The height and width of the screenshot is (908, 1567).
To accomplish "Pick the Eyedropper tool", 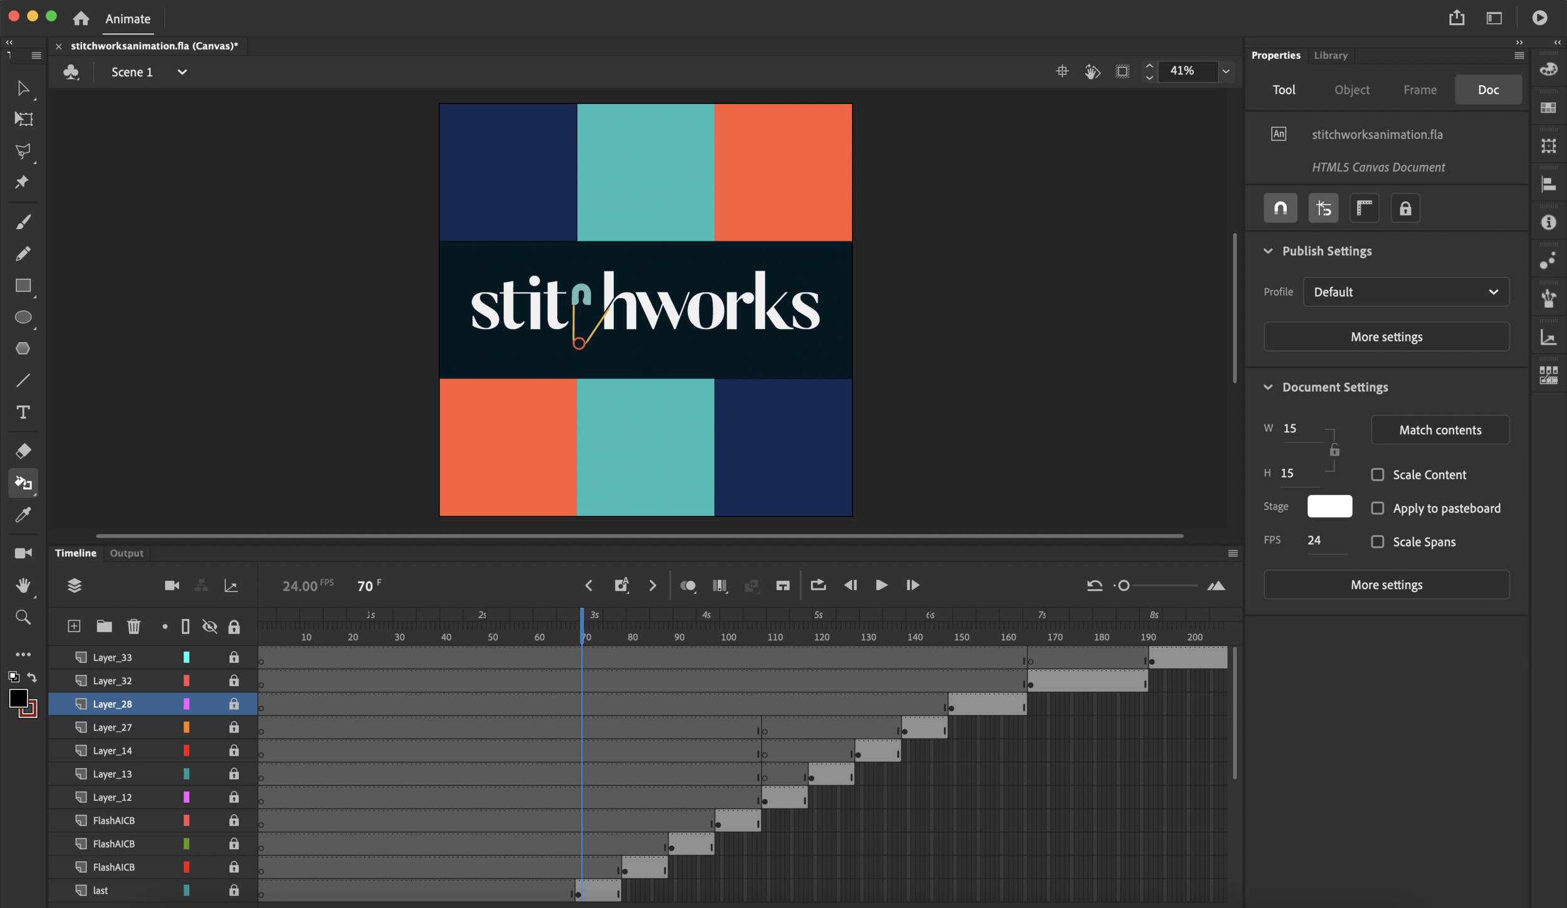I will [23, 515].
